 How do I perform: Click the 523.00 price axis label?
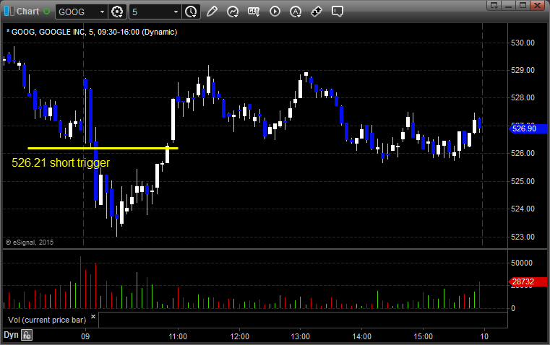523,237
